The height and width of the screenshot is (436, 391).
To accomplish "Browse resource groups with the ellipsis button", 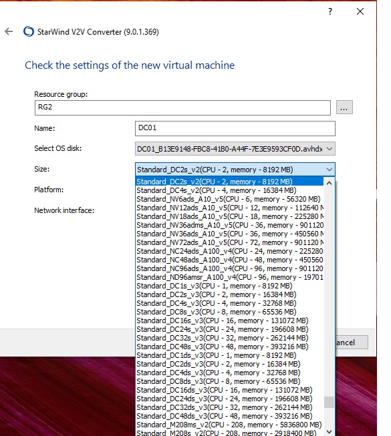I will tap(344, 107).
